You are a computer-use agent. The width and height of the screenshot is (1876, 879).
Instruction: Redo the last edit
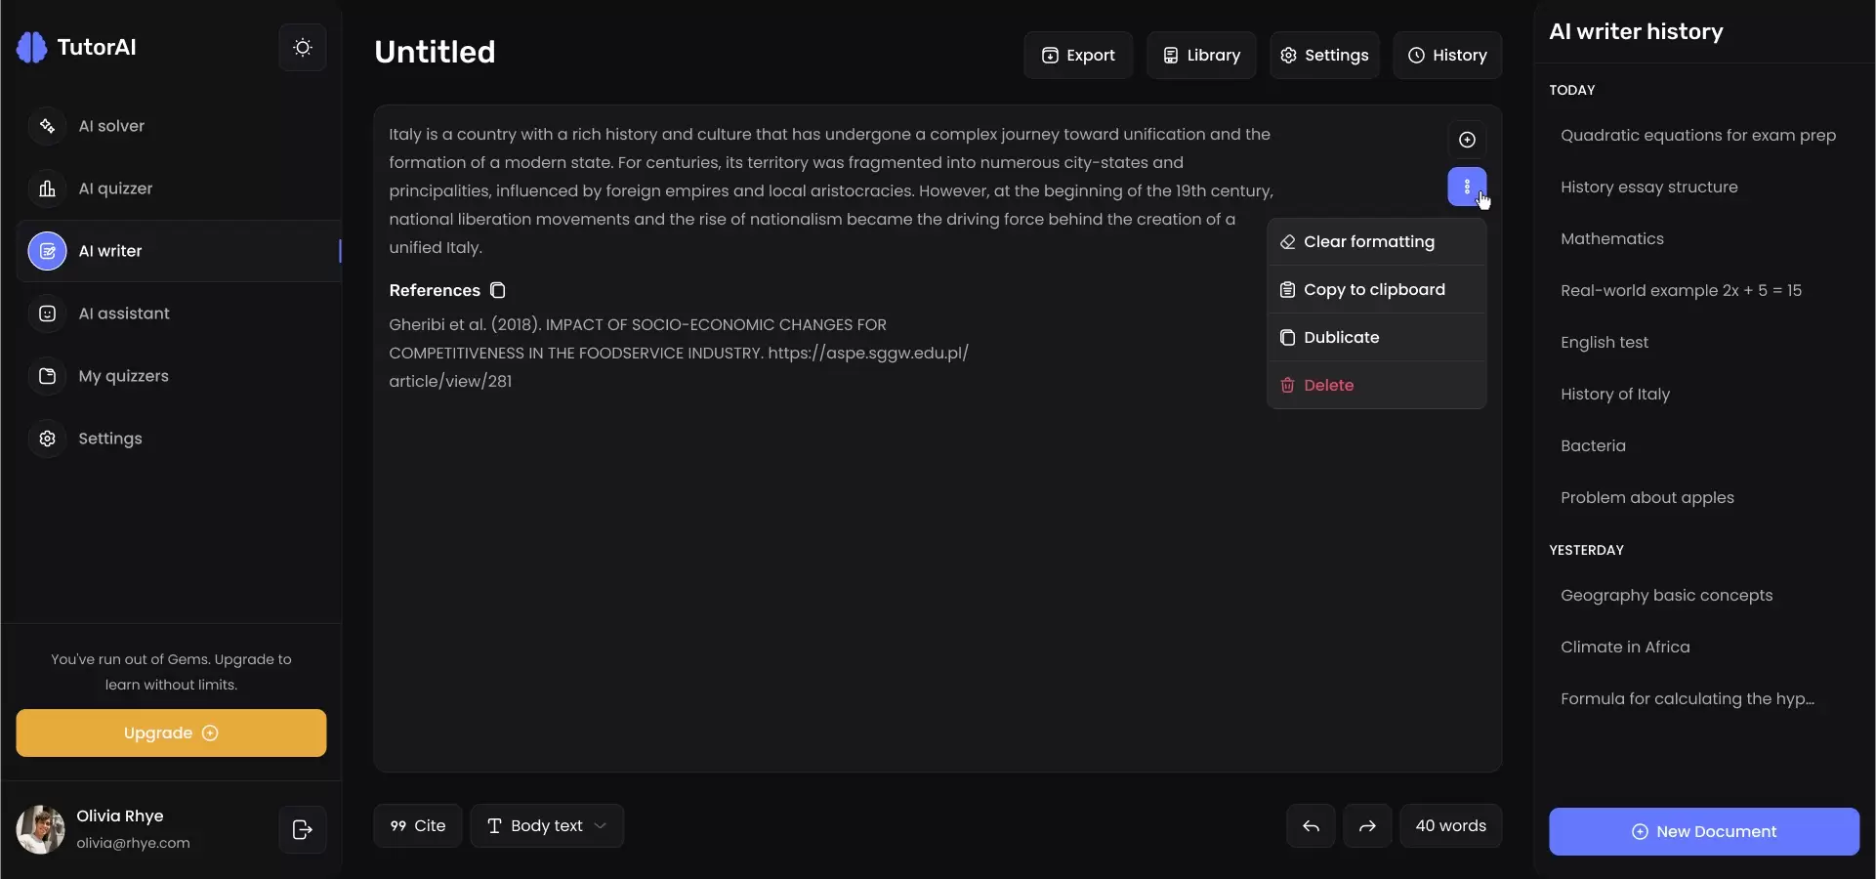(1367, 826)
